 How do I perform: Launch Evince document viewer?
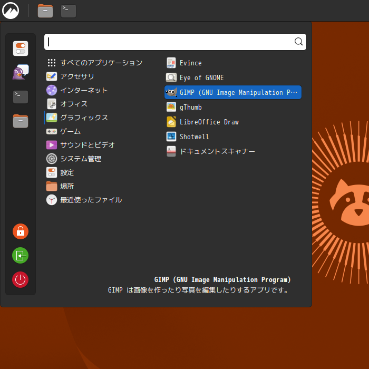233,63
